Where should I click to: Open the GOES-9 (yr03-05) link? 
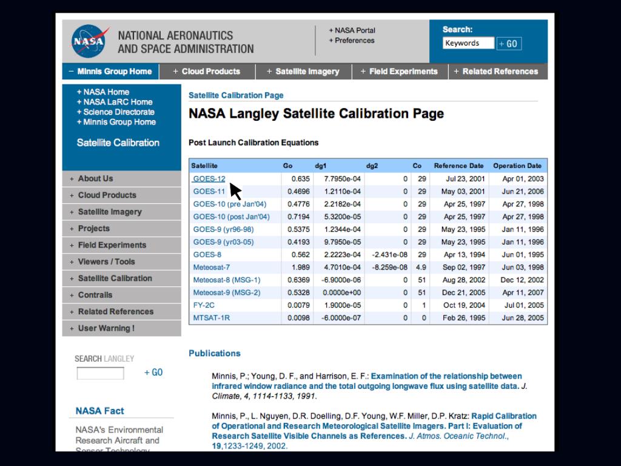(223, 242)
